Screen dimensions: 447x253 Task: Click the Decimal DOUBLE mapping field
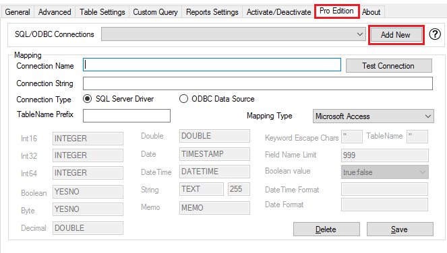pyautogui.click(x=88, y=228)
